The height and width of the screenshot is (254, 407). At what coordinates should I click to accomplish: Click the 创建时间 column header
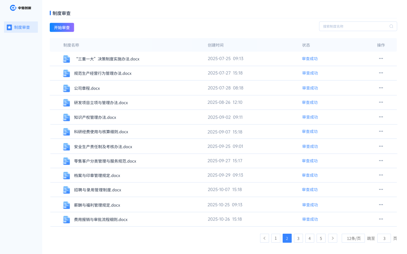pyautogui.click(x=216, y=45)
